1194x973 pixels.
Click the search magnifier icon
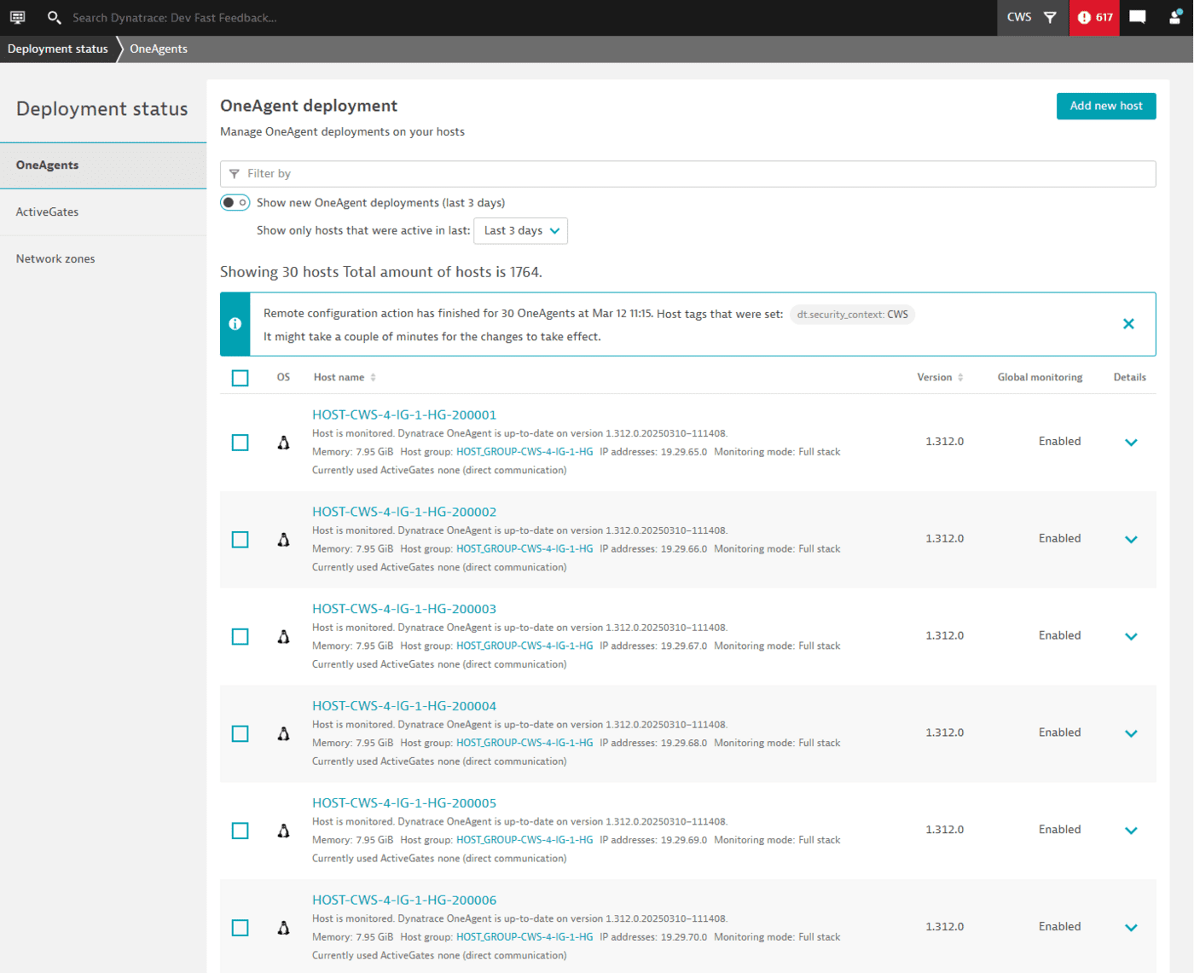[54, 17]
